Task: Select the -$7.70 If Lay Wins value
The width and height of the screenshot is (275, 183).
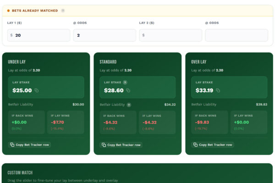Action: pyautogui.click(x=58, y=122)
